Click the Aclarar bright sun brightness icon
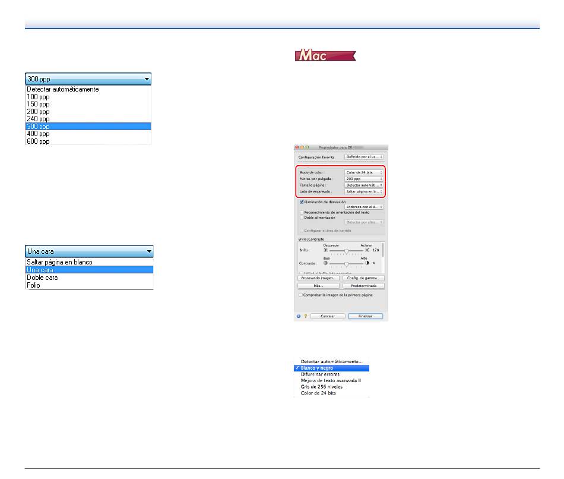 pyautogui.click(x=367, y=250)
